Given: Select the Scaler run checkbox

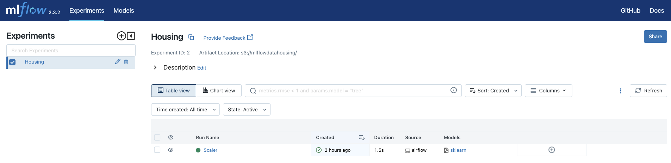Looking at the screenshot, I should 157,150.
